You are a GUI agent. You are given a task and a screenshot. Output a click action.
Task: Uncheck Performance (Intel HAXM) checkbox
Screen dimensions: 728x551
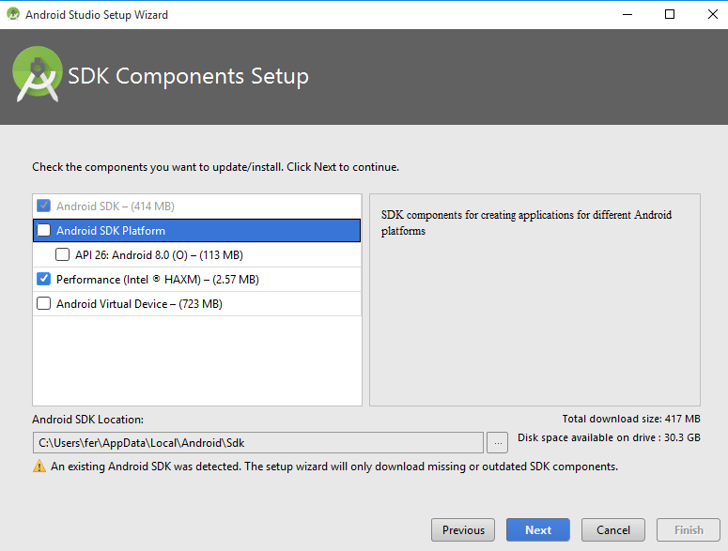coord(43,279)
